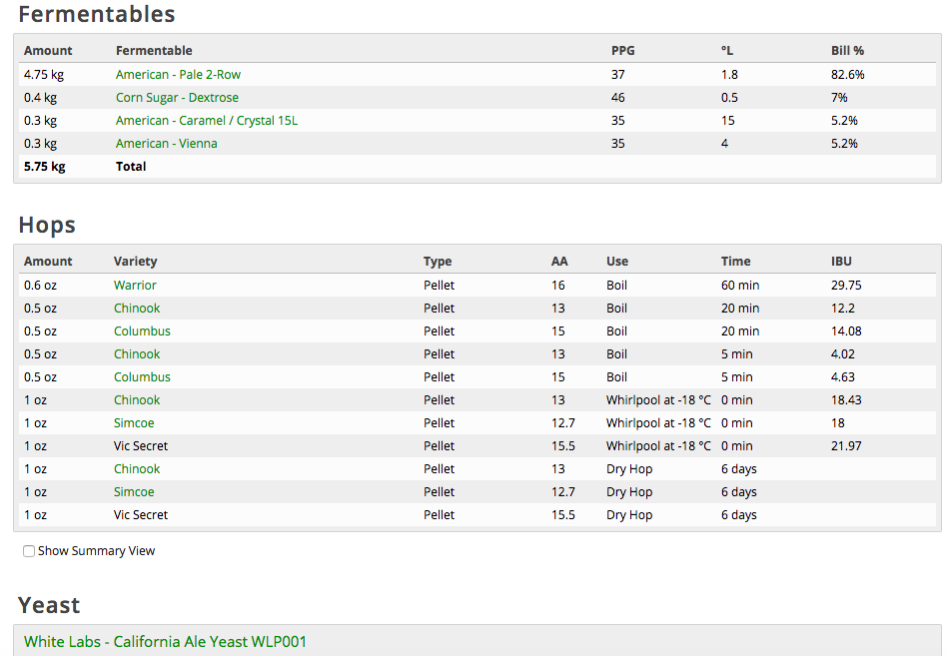Open the whirlpool Simcoe hop link
This screenshot has height=656, width=947.
(x=134, y=422)
